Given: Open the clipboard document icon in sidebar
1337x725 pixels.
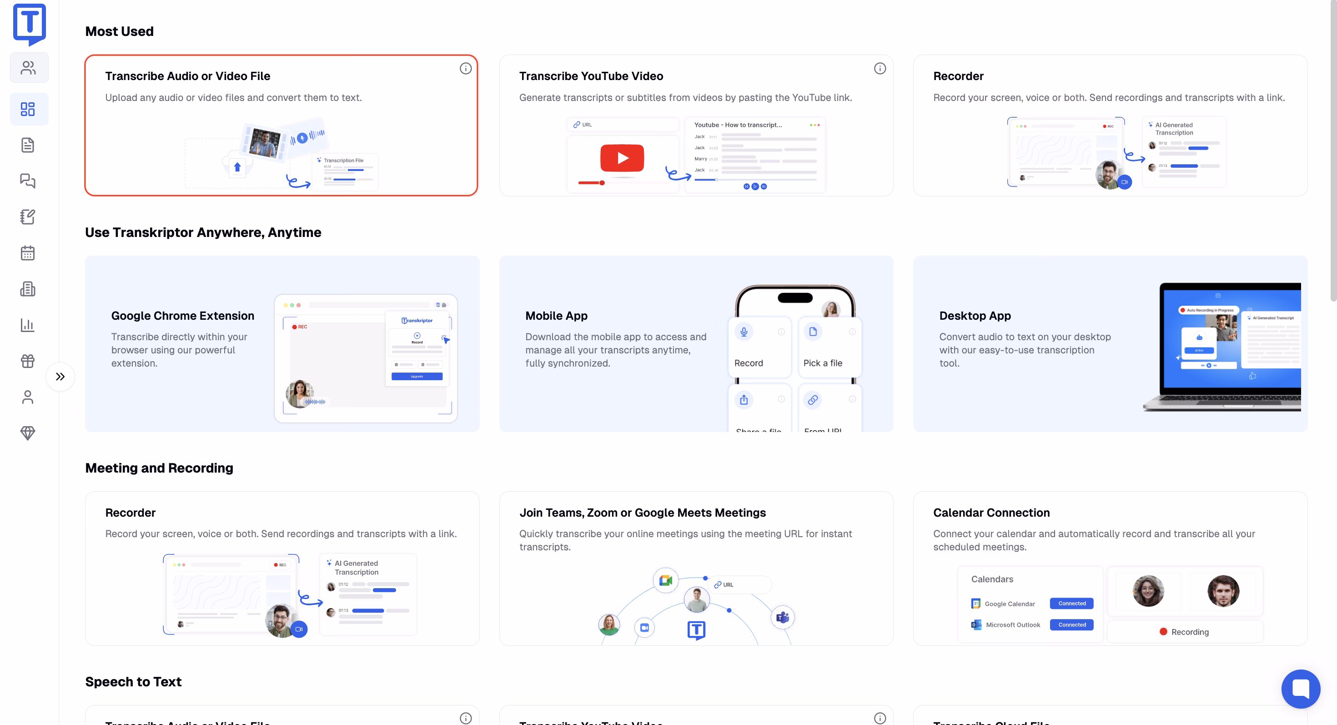Looking at the screenshot, I should (28, 289).
